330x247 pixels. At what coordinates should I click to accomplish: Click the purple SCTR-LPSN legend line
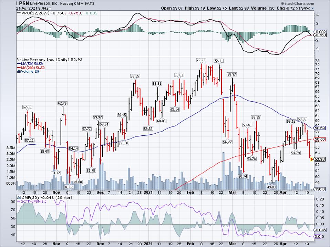point(19,202)
